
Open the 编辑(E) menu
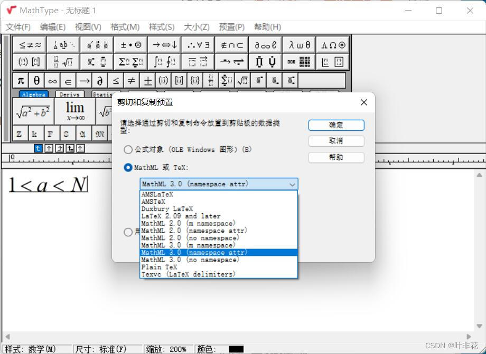coord(53,27)
